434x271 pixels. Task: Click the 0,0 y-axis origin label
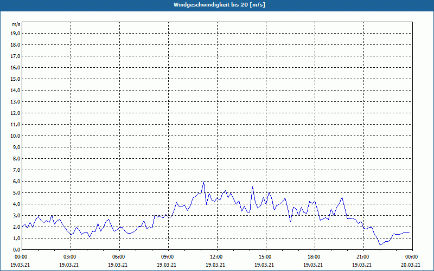16,249
